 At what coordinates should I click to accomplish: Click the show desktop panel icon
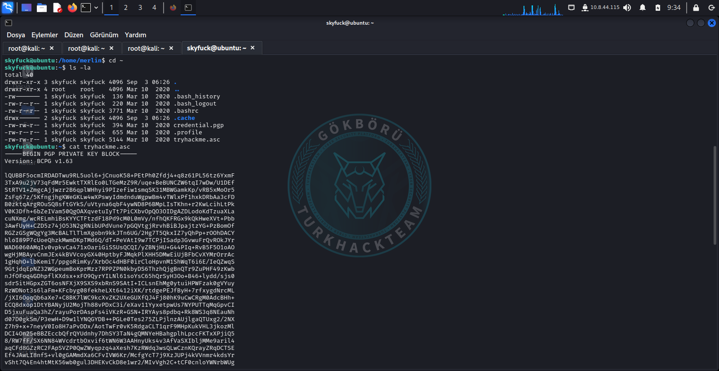tap(27, 8)
